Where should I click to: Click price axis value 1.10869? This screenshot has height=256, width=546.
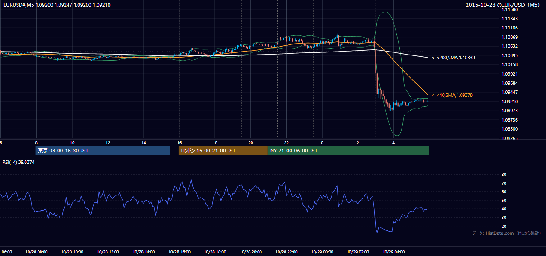(x=509, y=37)
